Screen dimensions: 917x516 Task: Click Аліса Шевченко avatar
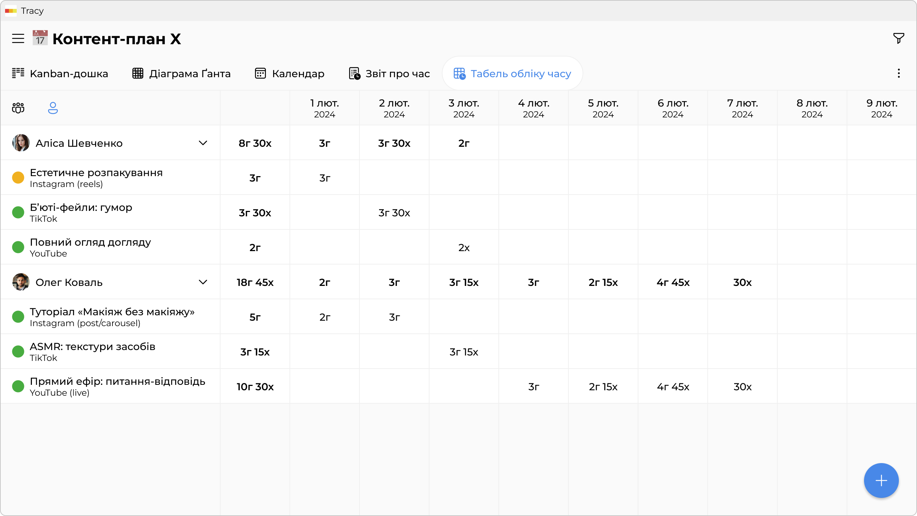coord(21,143)
